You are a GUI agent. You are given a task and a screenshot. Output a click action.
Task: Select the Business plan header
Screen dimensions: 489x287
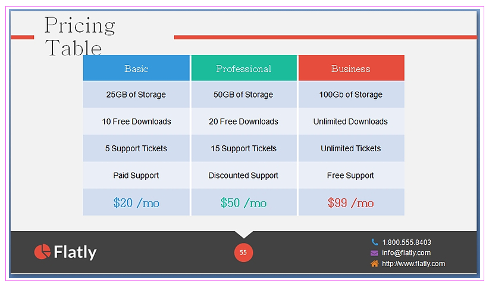coord(352,68)
